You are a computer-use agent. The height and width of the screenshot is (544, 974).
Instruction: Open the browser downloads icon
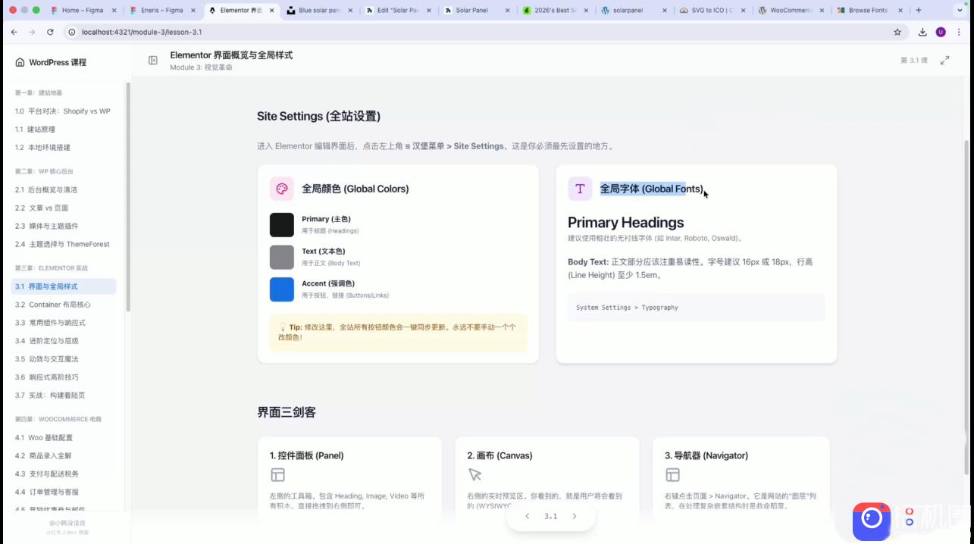click(x=922, y=32)
